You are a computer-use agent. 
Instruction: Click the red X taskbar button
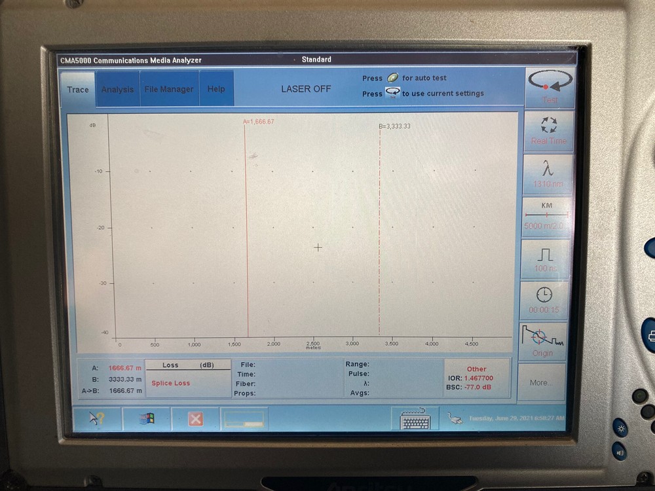point(194,418)
